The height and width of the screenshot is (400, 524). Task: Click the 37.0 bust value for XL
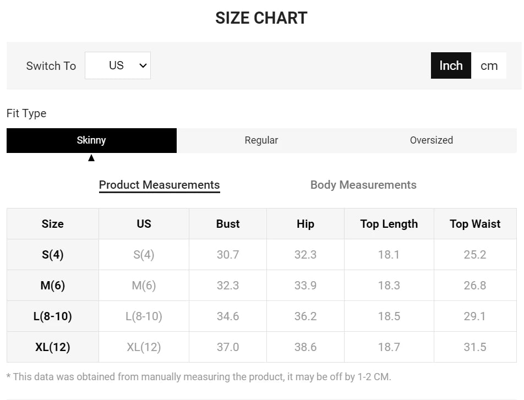(228, 347)
